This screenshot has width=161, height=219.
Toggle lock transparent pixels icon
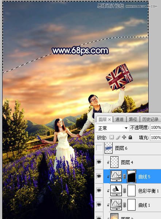[x=111, y=137]
